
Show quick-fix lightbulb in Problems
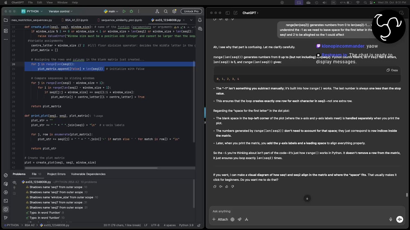[14, 188]
